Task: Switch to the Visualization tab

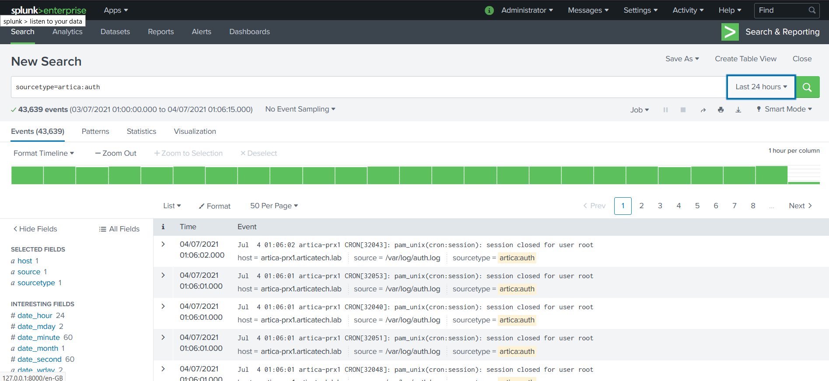Action: pyautogui.click(x=195, y=131)
